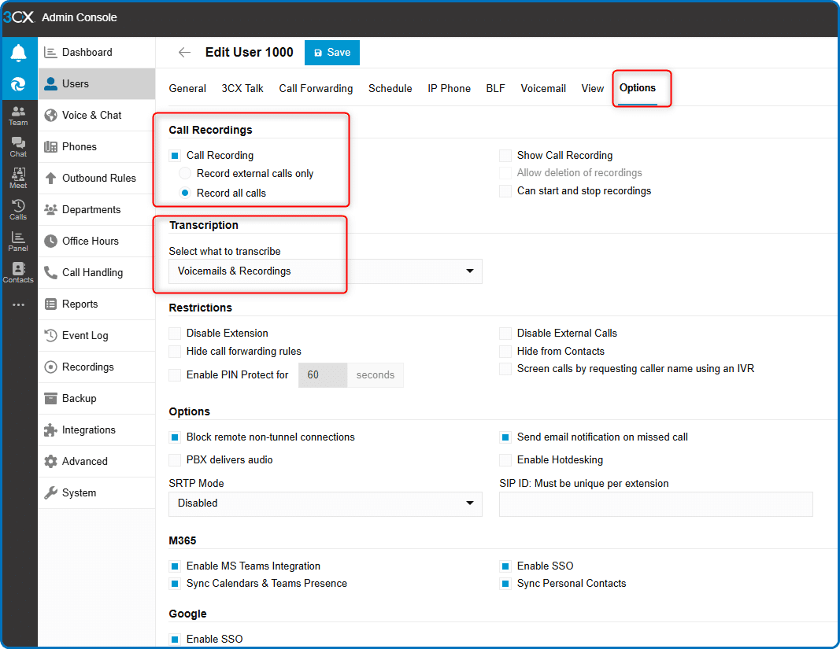The image size is (840, 649).
Task: Click the Reports list icon
Action: pyautogui.click(x=51, y=304)
